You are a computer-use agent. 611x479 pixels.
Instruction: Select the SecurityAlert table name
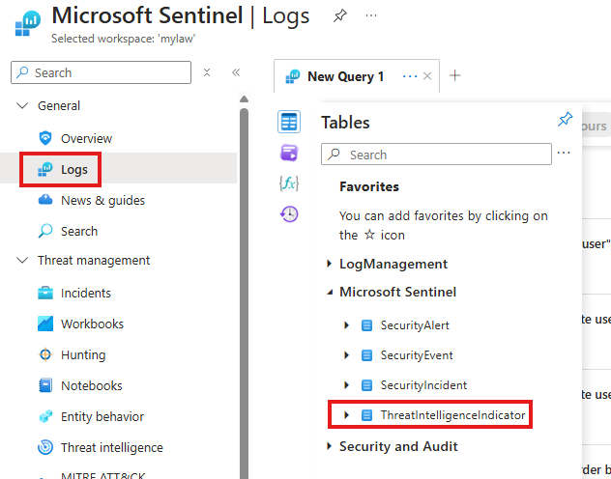tap(415, 325)
